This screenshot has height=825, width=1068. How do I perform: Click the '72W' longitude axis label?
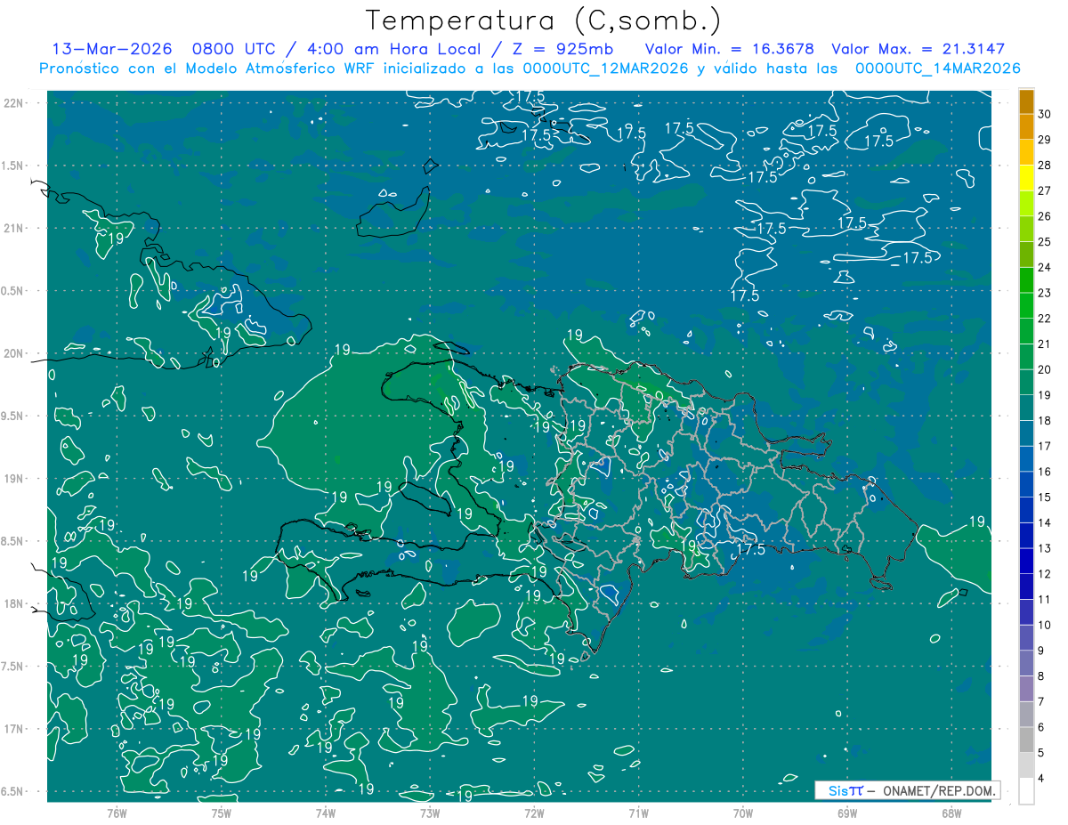click(534, 812)
